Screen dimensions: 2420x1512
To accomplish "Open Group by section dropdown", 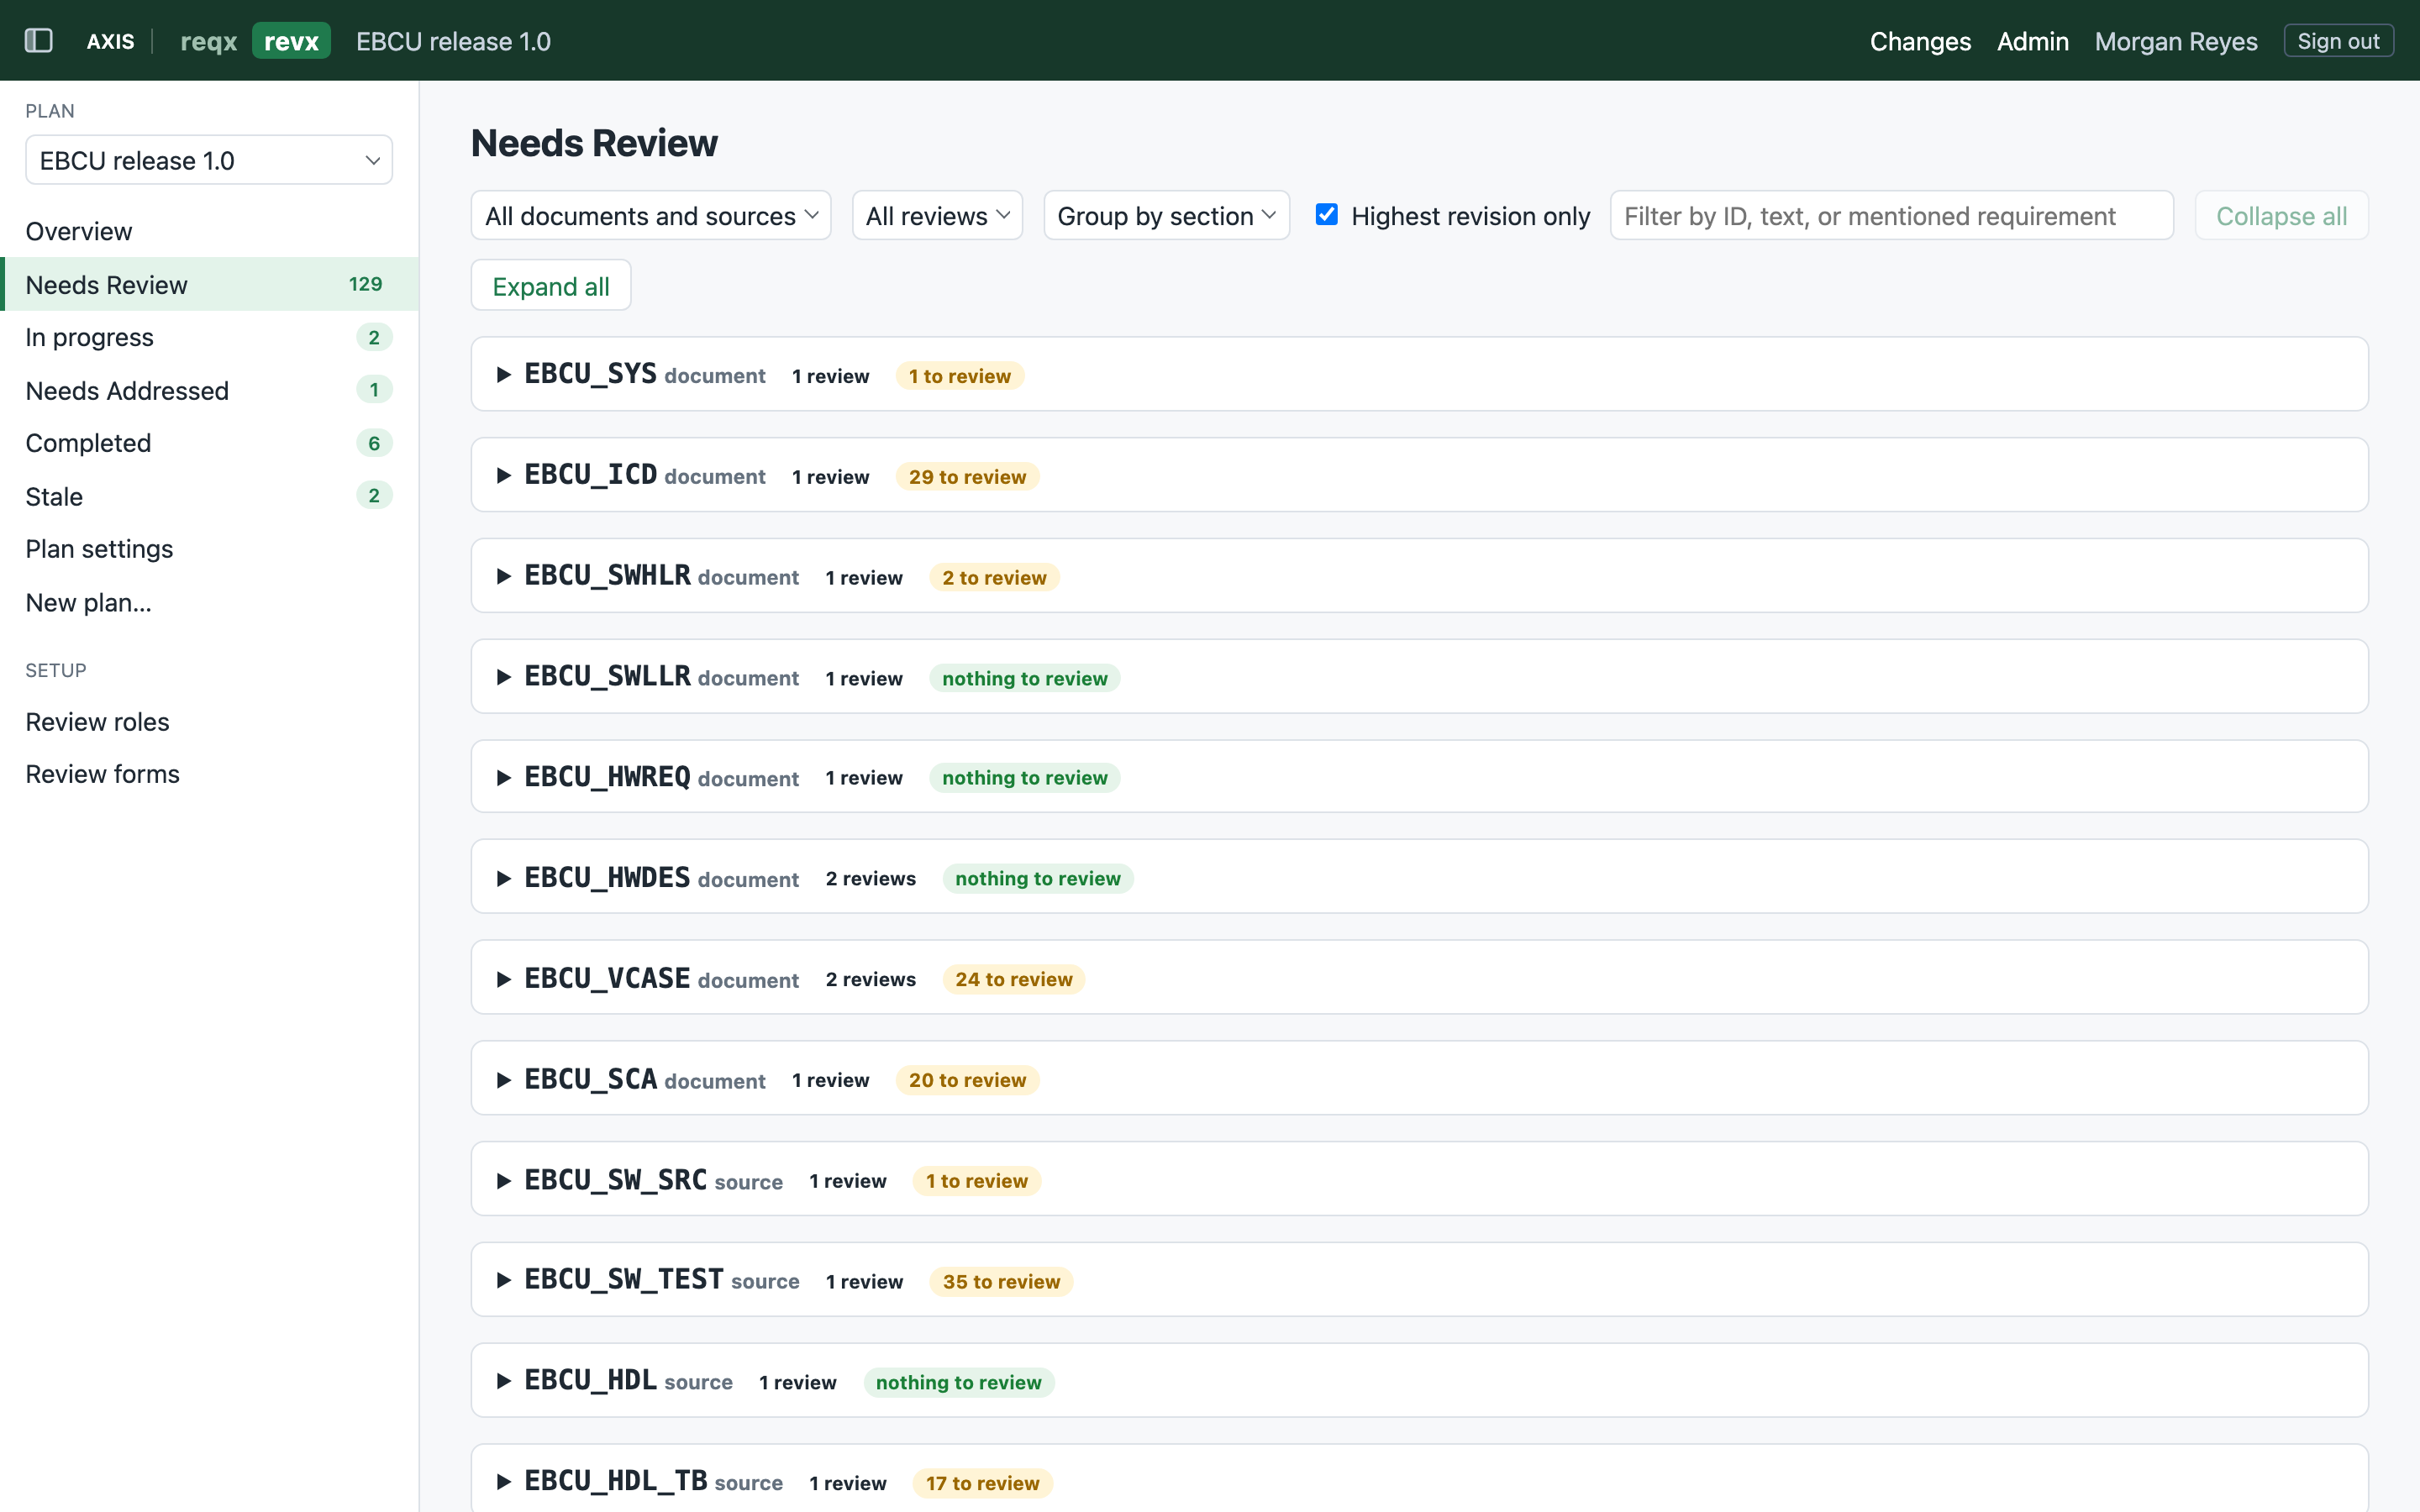I will point(1166,216).
